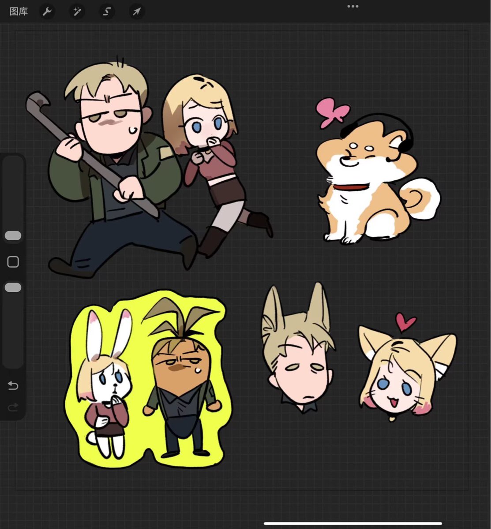Tap the home indicator bar at the bottom
The image size is (491, 529).
[353, 524]
